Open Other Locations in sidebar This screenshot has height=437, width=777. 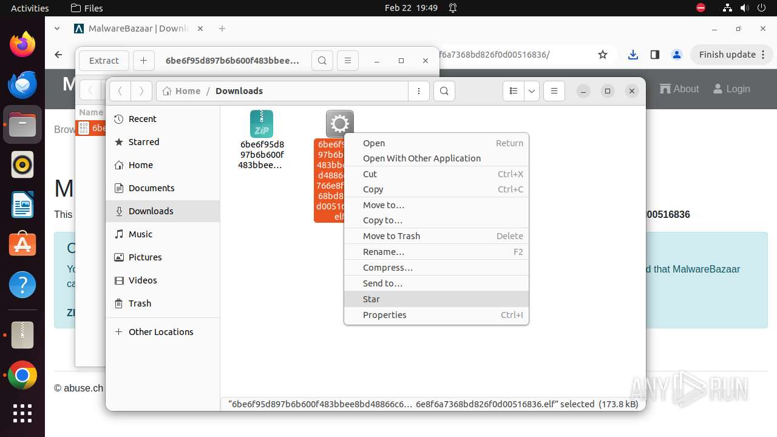coord(163,332)
